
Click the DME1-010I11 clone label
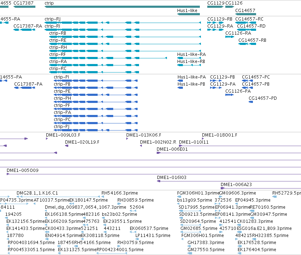[x=194, y=142]
